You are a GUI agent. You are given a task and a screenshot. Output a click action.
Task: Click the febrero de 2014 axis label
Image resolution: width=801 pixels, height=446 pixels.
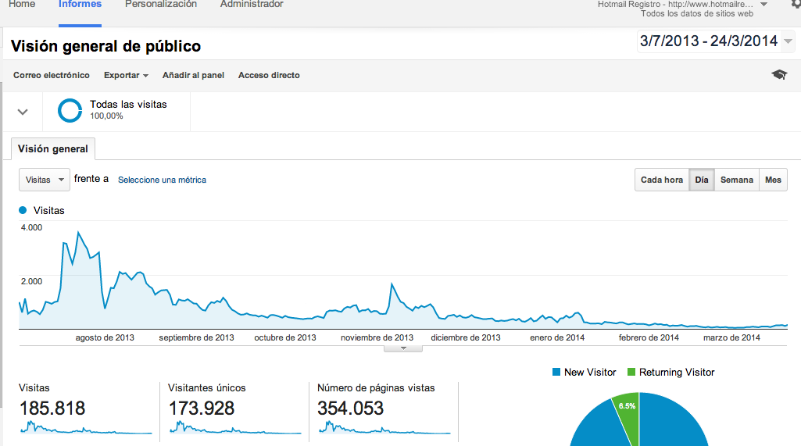649,337
